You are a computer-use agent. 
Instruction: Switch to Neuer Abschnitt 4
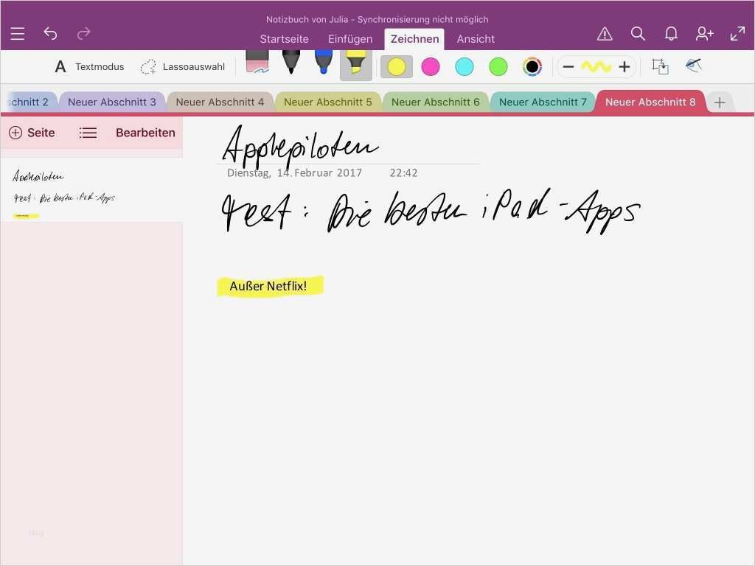pos(220,102)
